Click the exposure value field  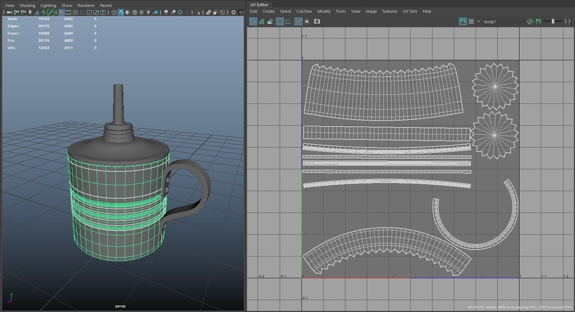pyautogui.click(x=241, y=12)
